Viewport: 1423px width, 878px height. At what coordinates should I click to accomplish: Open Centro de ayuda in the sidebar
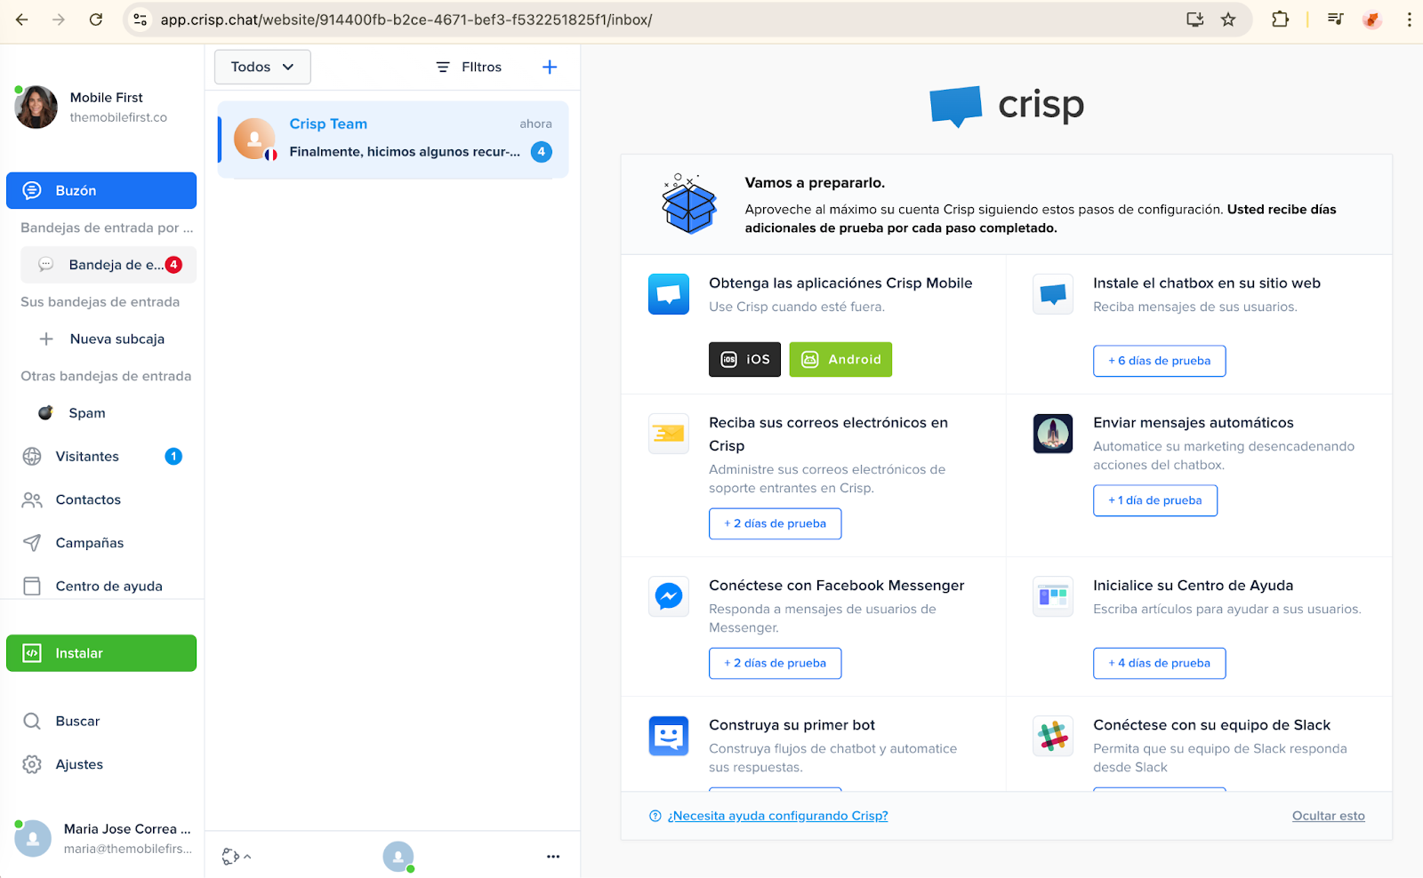point(101,586)
